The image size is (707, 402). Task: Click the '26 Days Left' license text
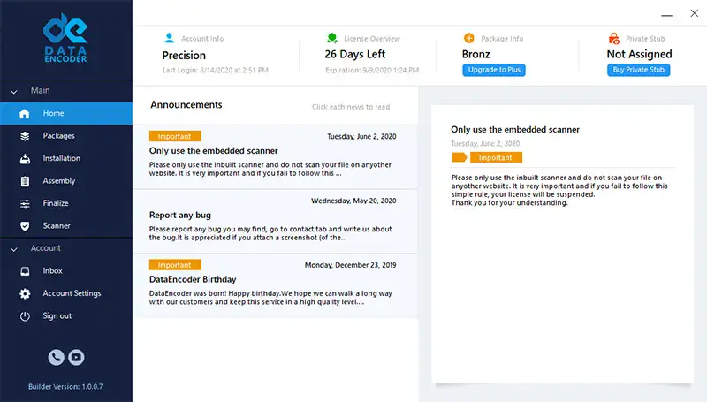tap(355, 55)
